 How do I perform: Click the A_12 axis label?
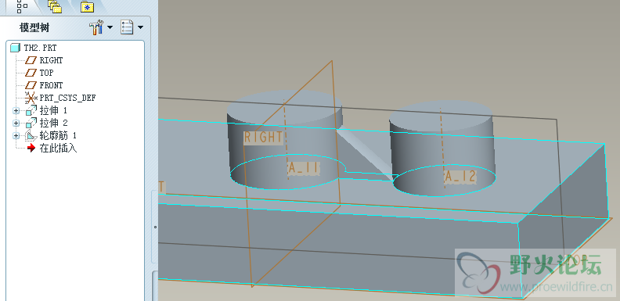[460, 177]
